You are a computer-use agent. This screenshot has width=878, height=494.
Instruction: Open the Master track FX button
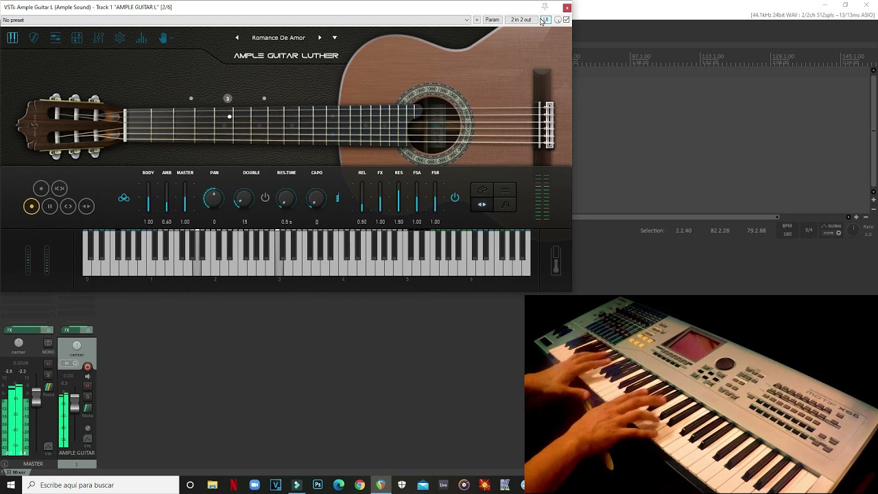pyautogui.click(x=23, y=330)
